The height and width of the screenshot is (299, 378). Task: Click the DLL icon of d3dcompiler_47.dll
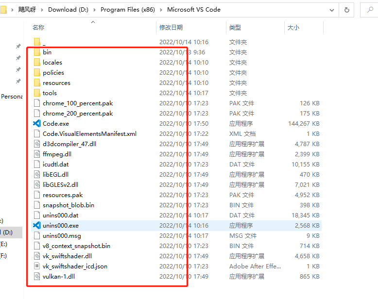tap(37, 144)
